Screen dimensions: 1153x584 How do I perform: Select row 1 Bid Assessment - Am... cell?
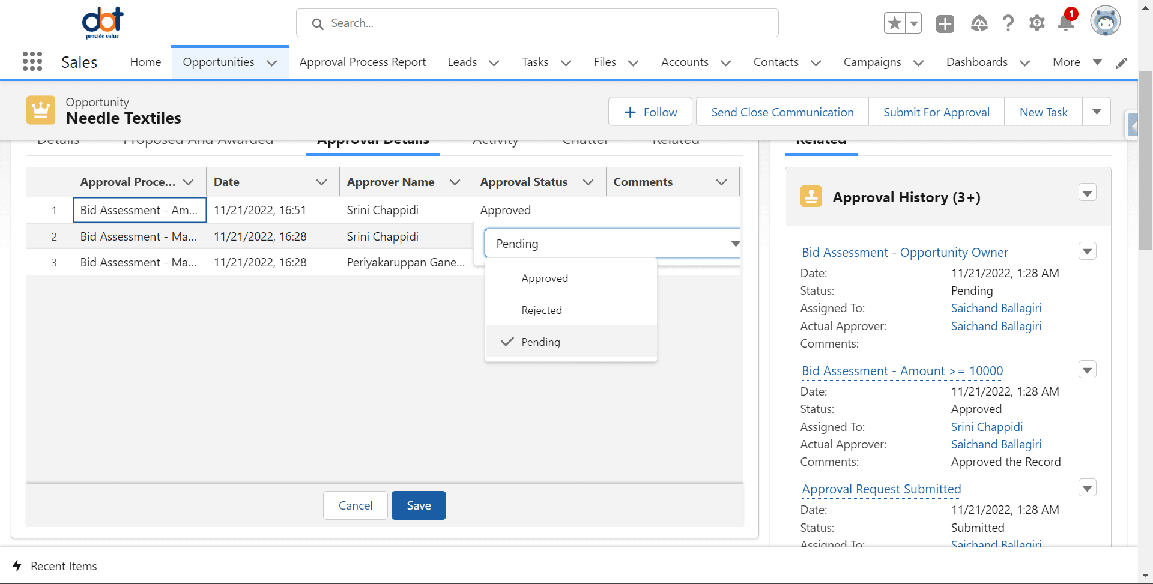tap(140, 210)
